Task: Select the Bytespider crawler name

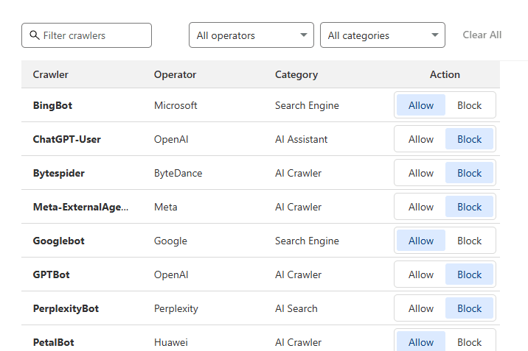Action: [58, 174]
